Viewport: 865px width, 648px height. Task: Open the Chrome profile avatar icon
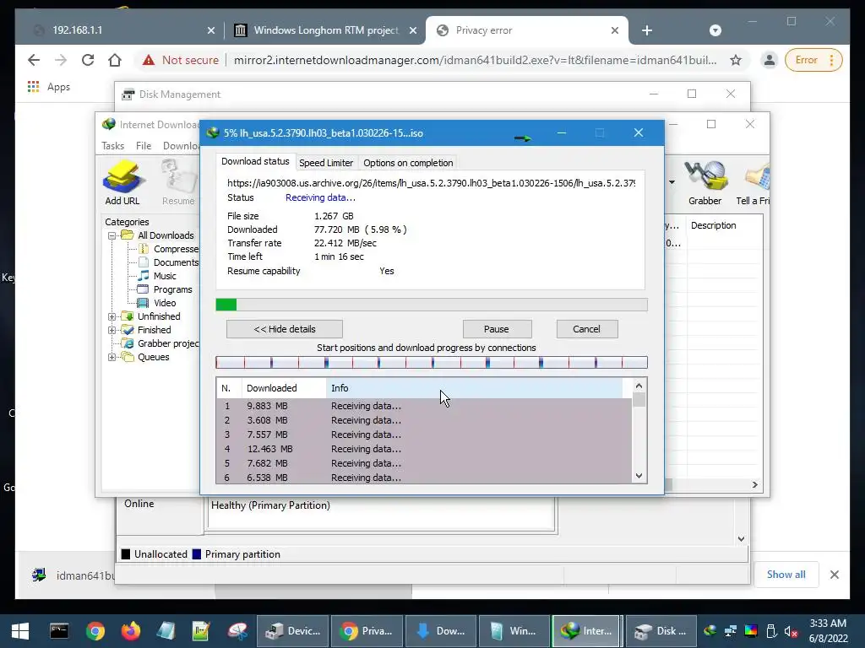click(x=769, y=60)
